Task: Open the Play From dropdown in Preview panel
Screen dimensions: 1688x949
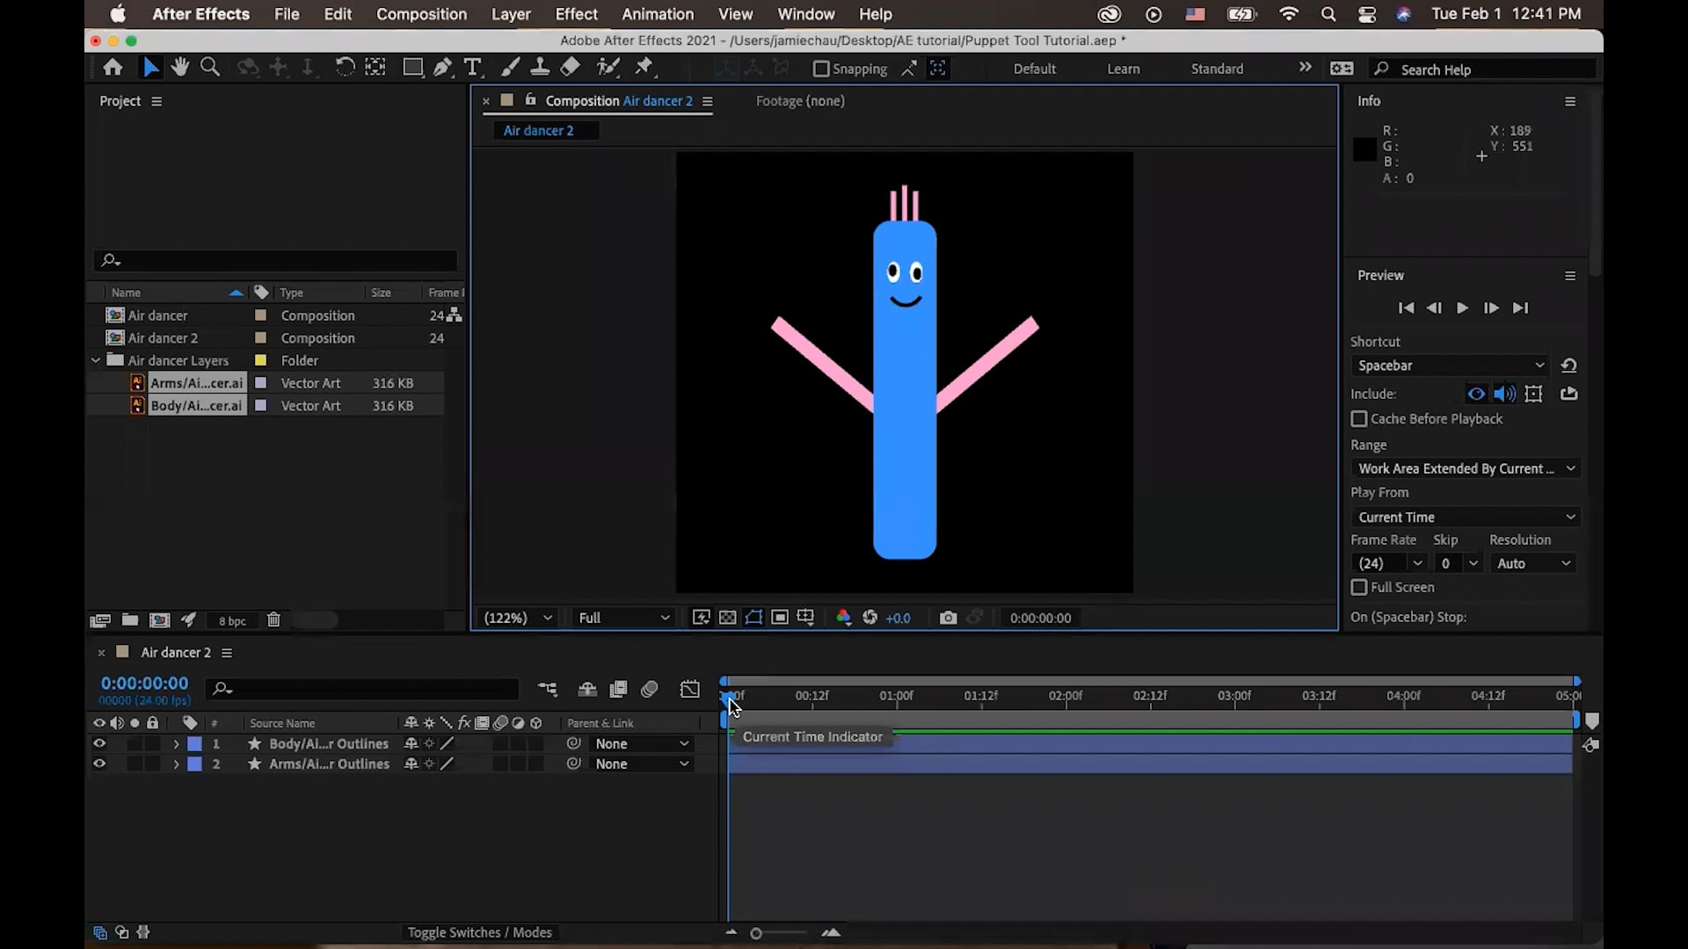Action: click(x=1466, y=517)
